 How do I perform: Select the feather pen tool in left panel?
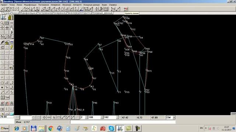[2, 43]
